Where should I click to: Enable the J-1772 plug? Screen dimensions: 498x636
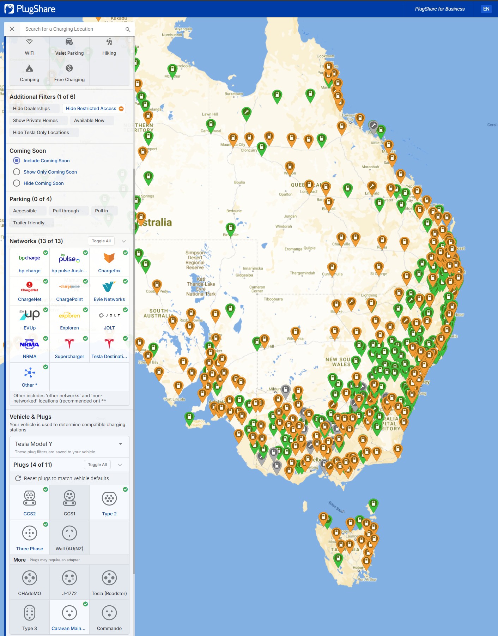pos(69,582)
